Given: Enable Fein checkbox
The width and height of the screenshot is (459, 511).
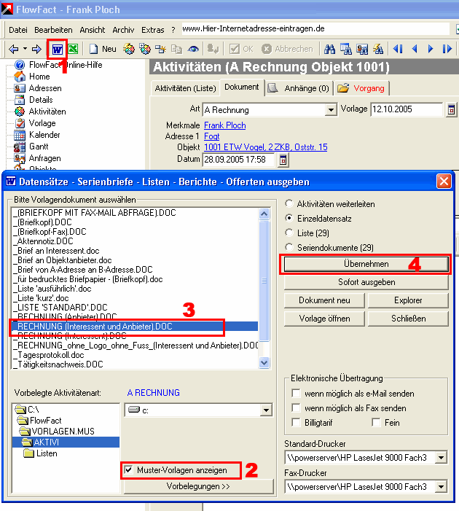Looking at the screenshot, I should point(376,422).
